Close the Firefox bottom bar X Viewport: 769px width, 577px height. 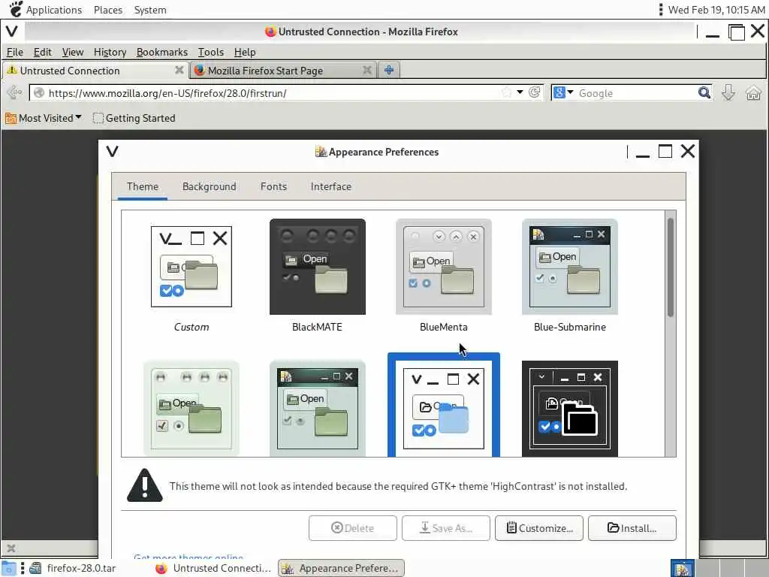coord(11,548)
